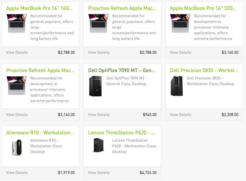The image size is (246, 181).
Task: Open the Apple MacBook Pro 16" 32GB title link
Action: coord(203,8)
